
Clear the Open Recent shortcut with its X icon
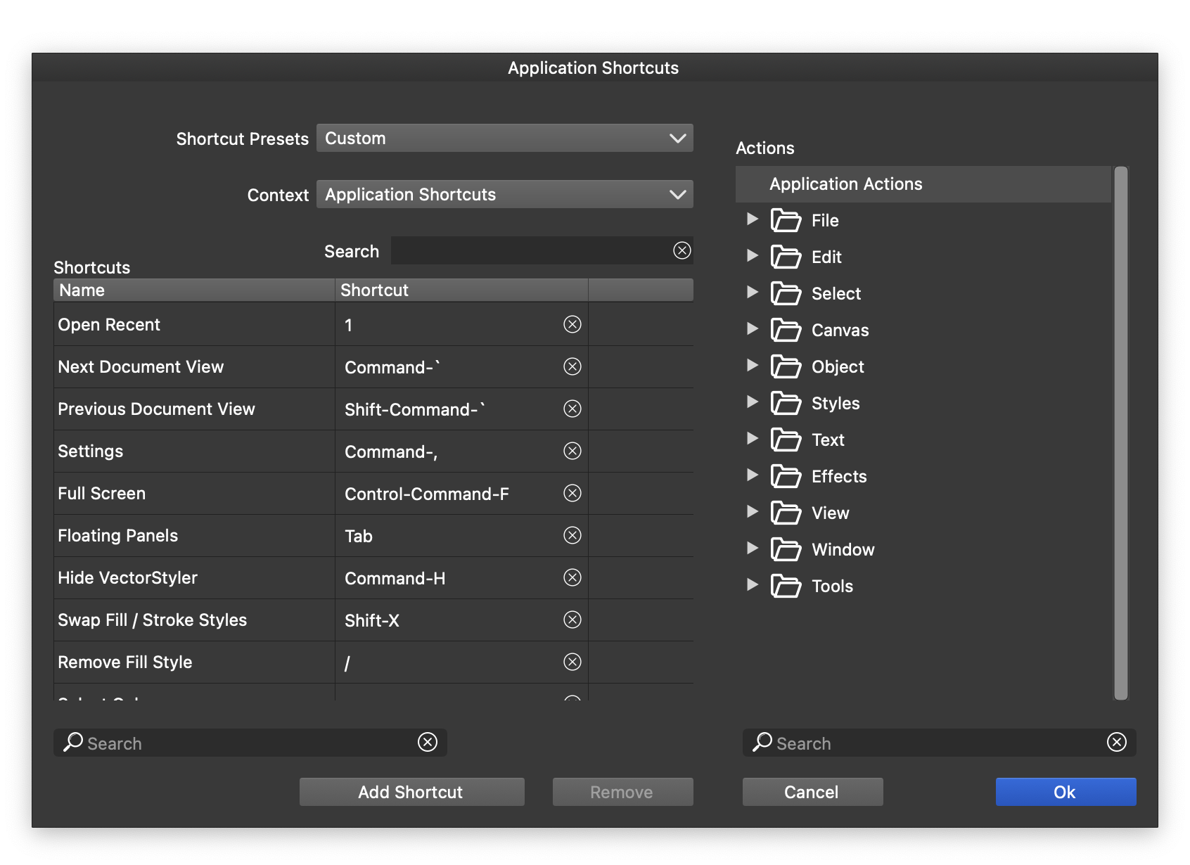(572, 324)
